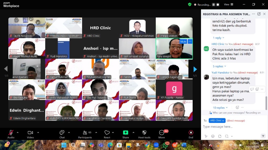Open the HRD Clinic recipient dropdown
268x150 pixels.
click(217, 121)
